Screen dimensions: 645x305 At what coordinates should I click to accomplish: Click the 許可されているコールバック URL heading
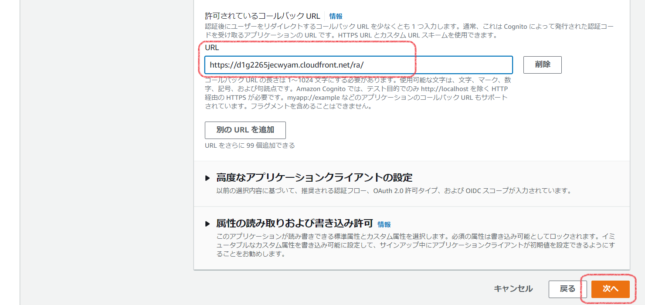[261, 15]
